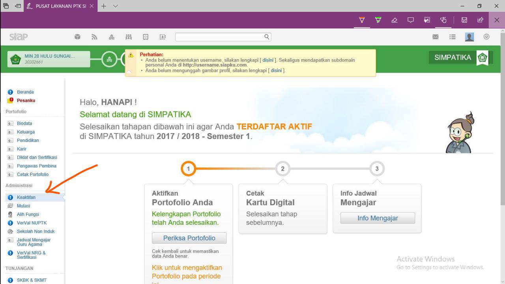
Task: Set these tabs aside icon
Action: pos(18,6)
